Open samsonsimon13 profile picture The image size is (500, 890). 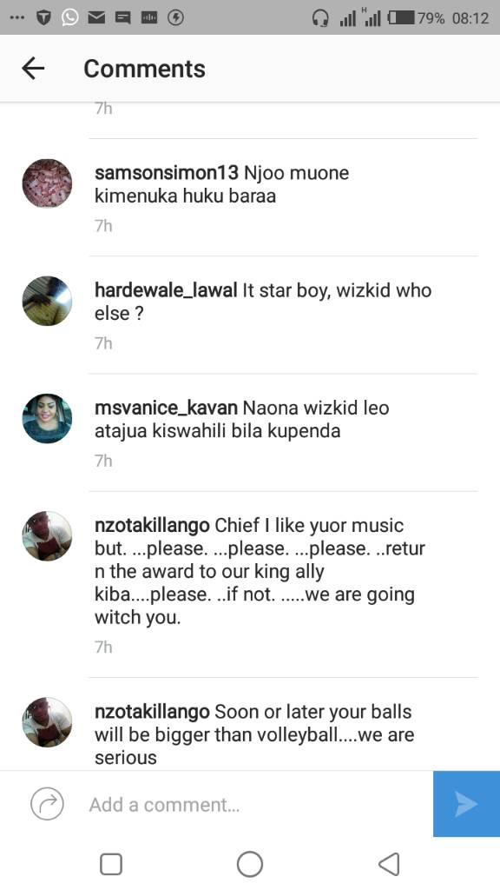pyautogui.click(x=47, y=183)
